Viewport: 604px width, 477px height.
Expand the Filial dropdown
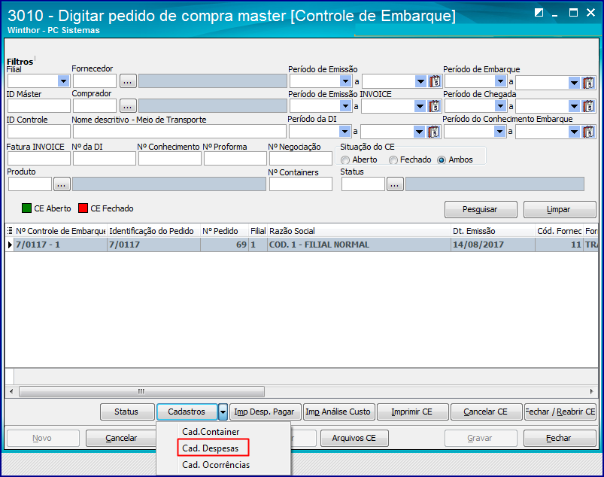(63, 81)
